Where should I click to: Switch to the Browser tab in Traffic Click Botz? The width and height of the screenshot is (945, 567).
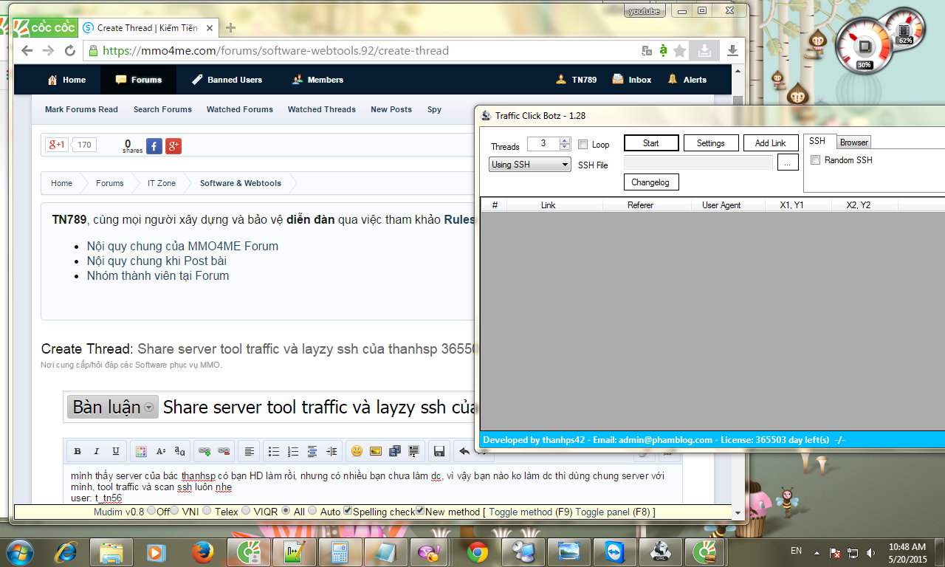pyautogui.click(x=854, y=142)
